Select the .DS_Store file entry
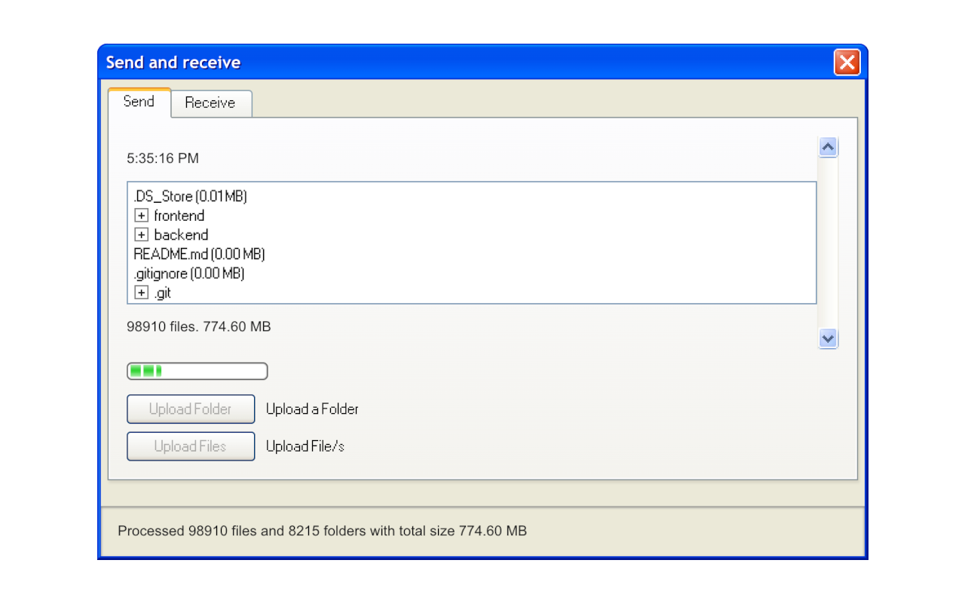The height and width of the screenshot is (603, 965). pyautogui.click(x=191, y=197)
